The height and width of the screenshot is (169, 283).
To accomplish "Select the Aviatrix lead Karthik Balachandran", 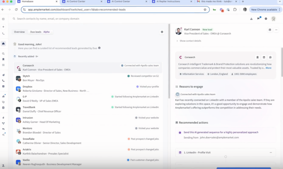I will tap(88, 151).
